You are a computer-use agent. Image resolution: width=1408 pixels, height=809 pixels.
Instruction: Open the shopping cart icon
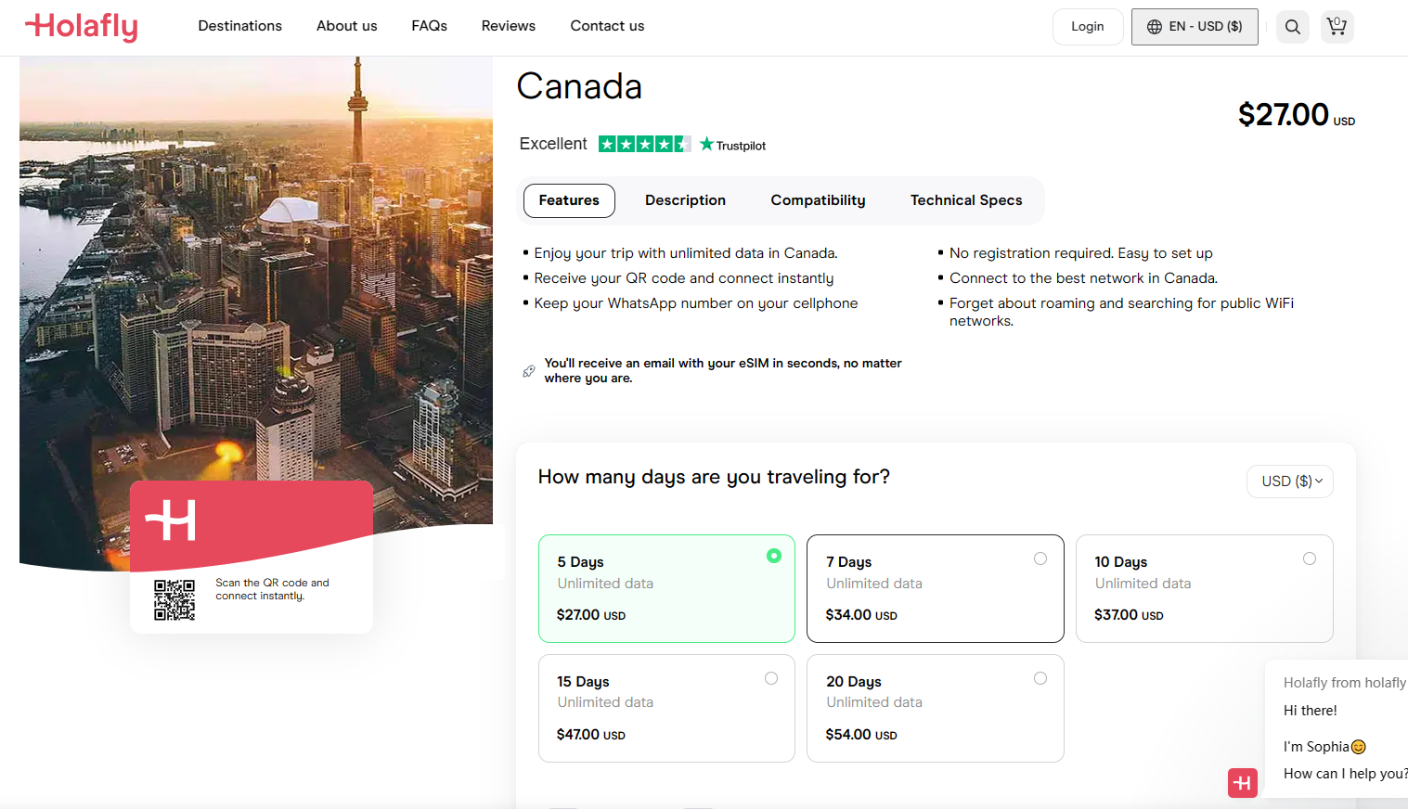click(x=1337, y=27)
